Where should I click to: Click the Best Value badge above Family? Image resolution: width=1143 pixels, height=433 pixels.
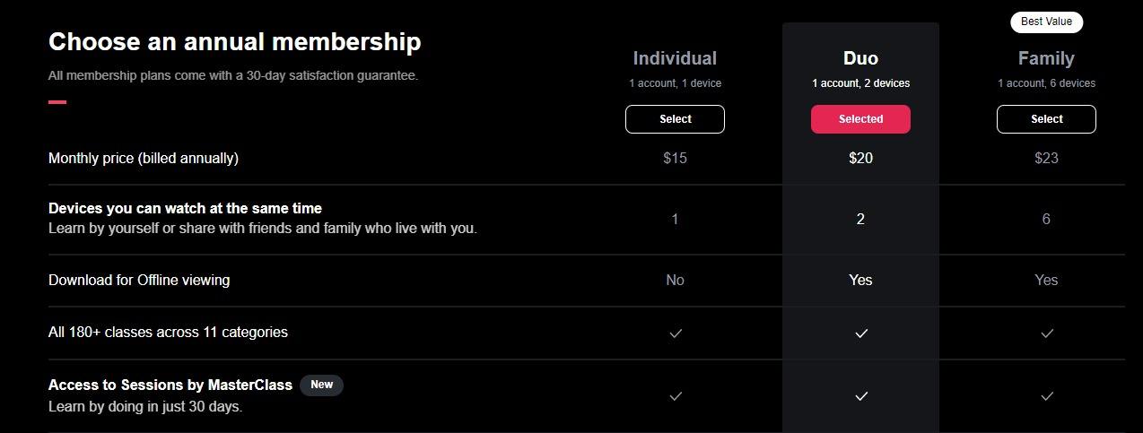1046,22
